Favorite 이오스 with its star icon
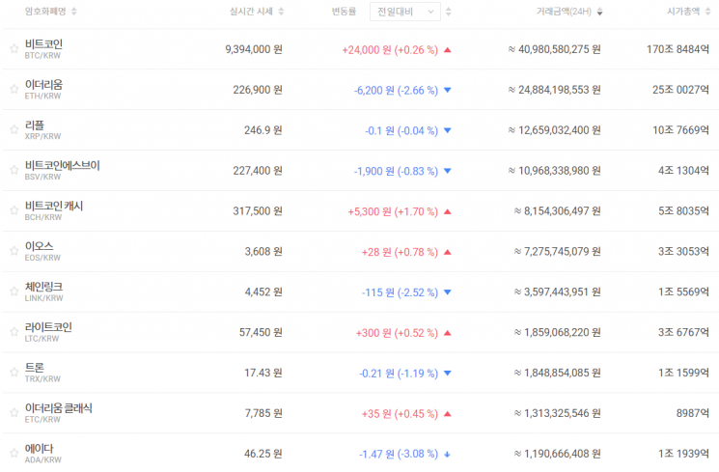The image size is (719, 472). 14,251
